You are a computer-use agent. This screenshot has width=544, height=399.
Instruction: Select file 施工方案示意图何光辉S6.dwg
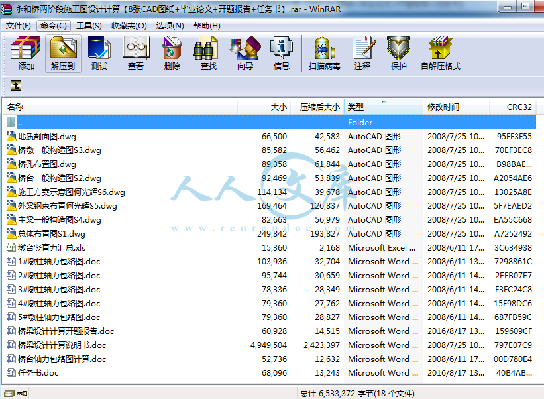pyautogui.click(x=72, y=192)
